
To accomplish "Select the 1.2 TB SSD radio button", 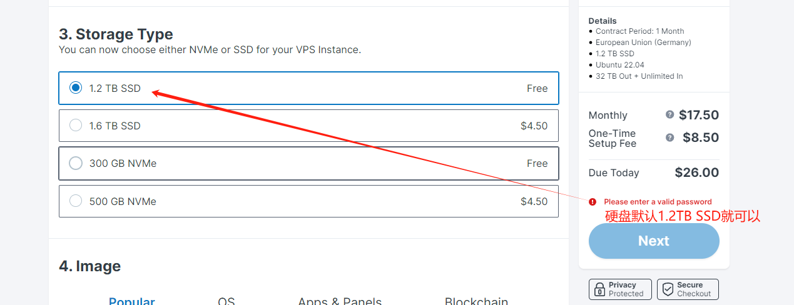I will 76,88.
